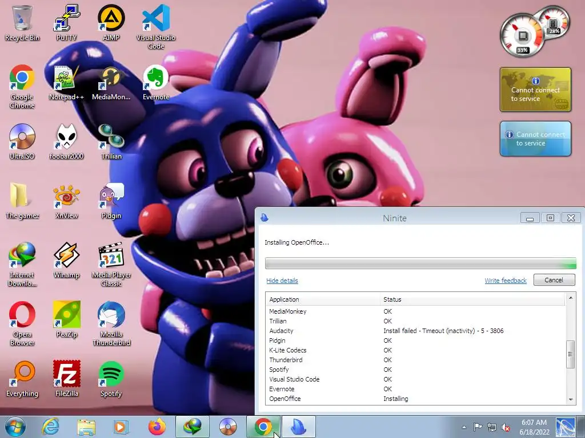Click the CPU meter gadget
585x438 pixels.
pyautogui.click(x=522, y=36)
